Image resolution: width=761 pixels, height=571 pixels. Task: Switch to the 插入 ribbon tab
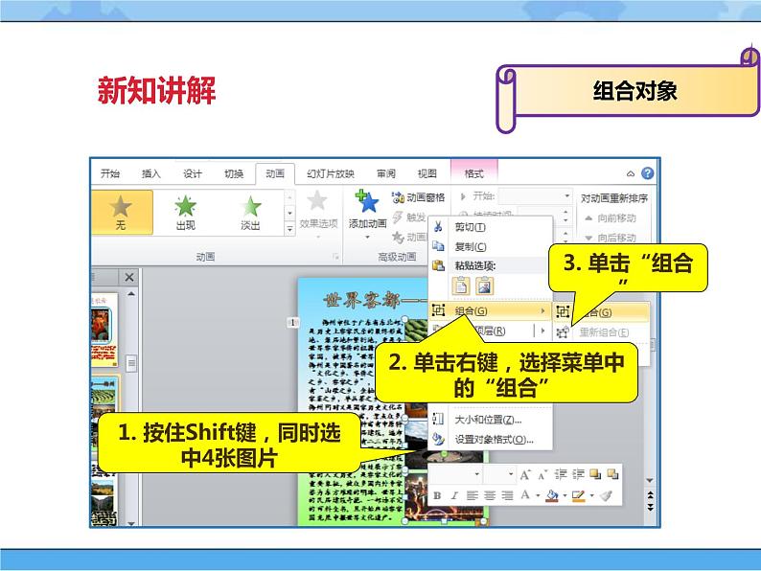[x=150, y=173]
